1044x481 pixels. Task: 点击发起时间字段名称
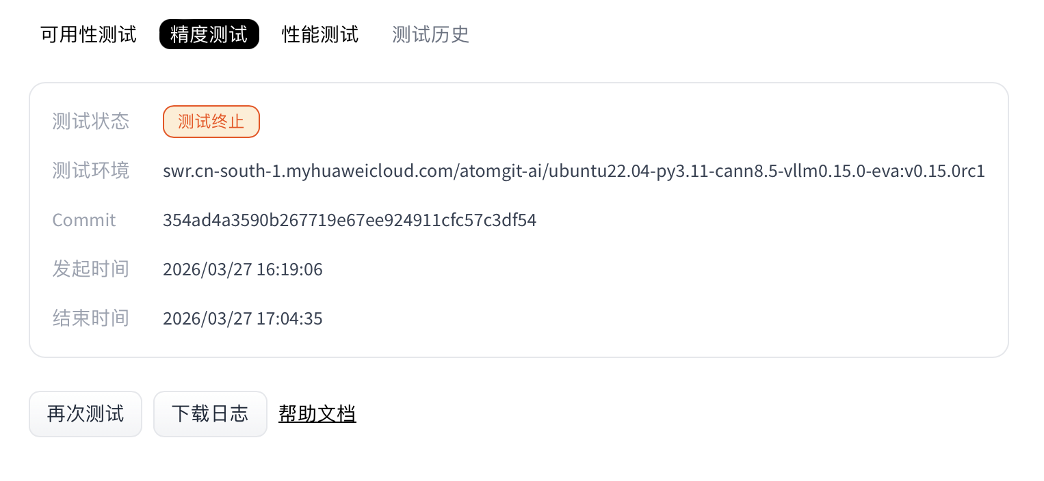(x=90, y=269)
